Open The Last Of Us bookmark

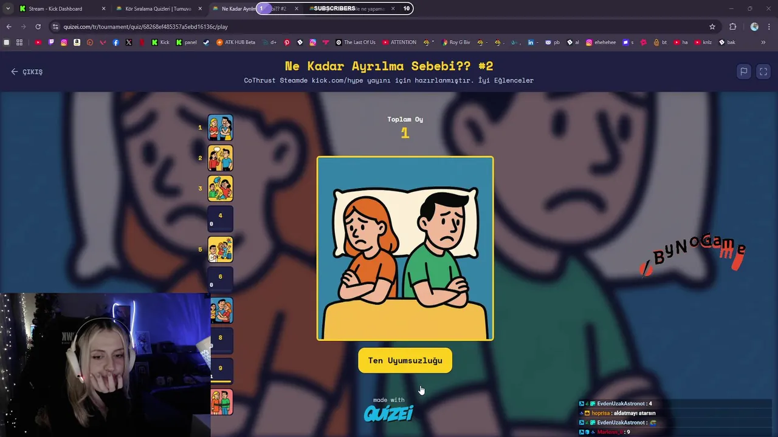(356, 42)
